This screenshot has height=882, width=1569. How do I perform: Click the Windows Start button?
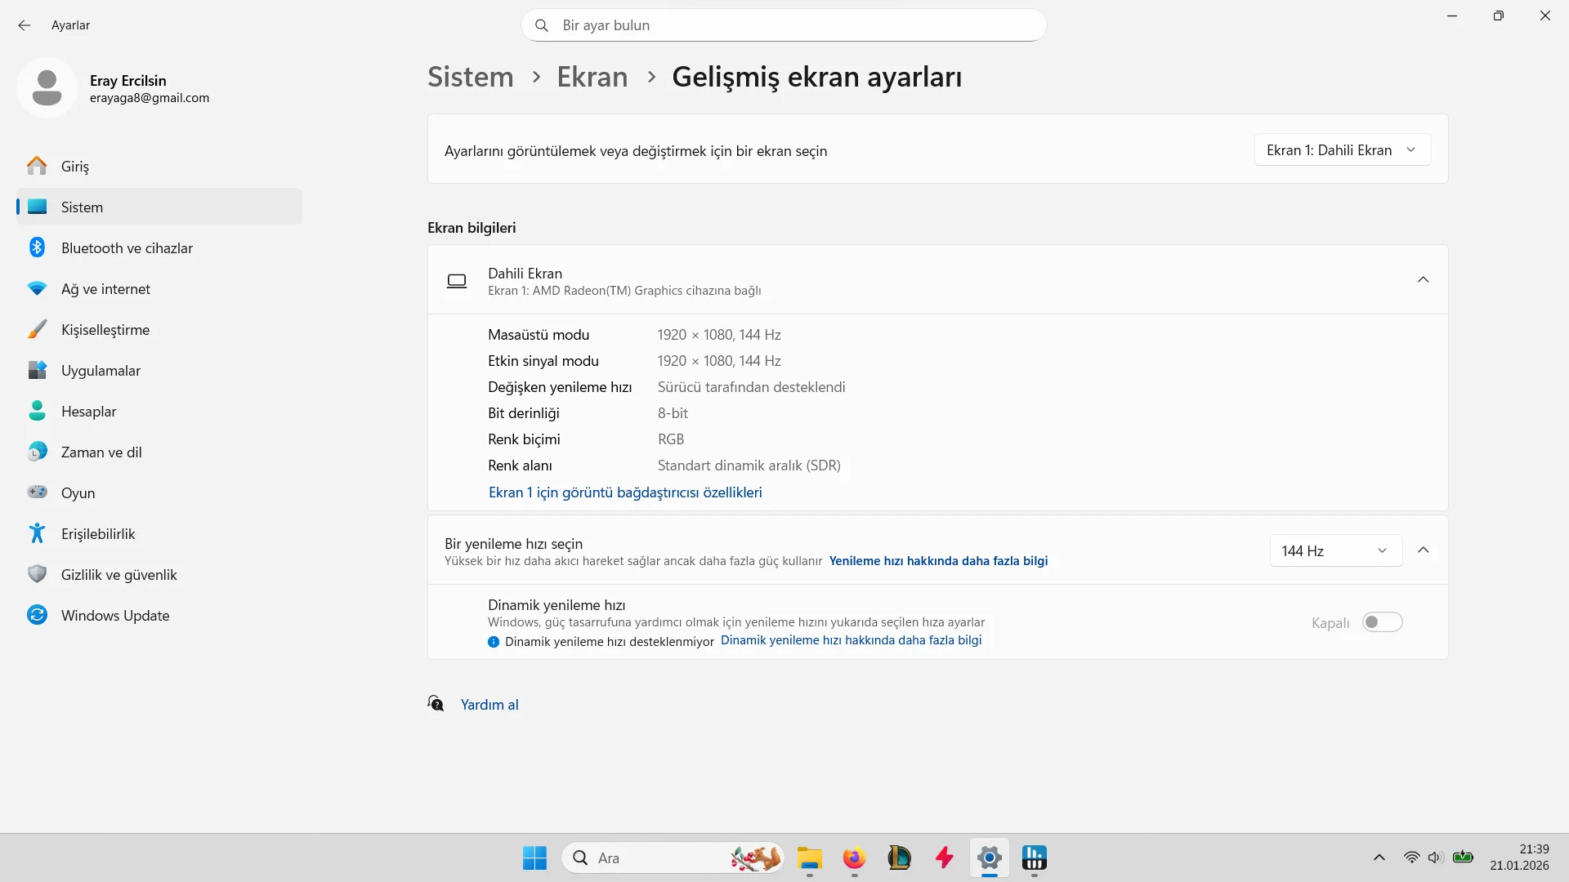pyautogui.click(x=534, y=858)
